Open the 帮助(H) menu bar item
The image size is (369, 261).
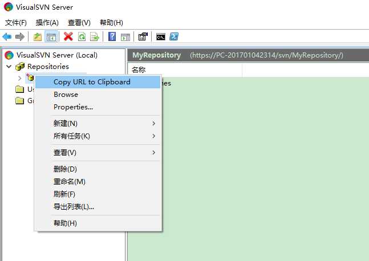point(111,23)
